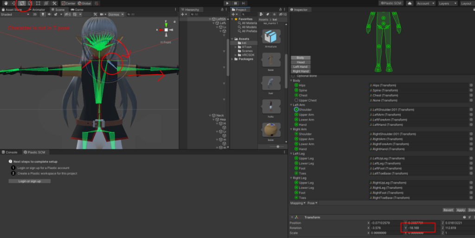Toggle scene effects icon

(56, 14)
